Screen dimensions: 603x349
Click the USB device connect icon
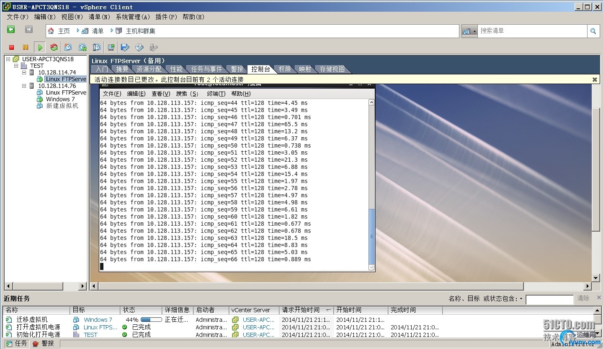pyautogui.click(x=154, y=48)
